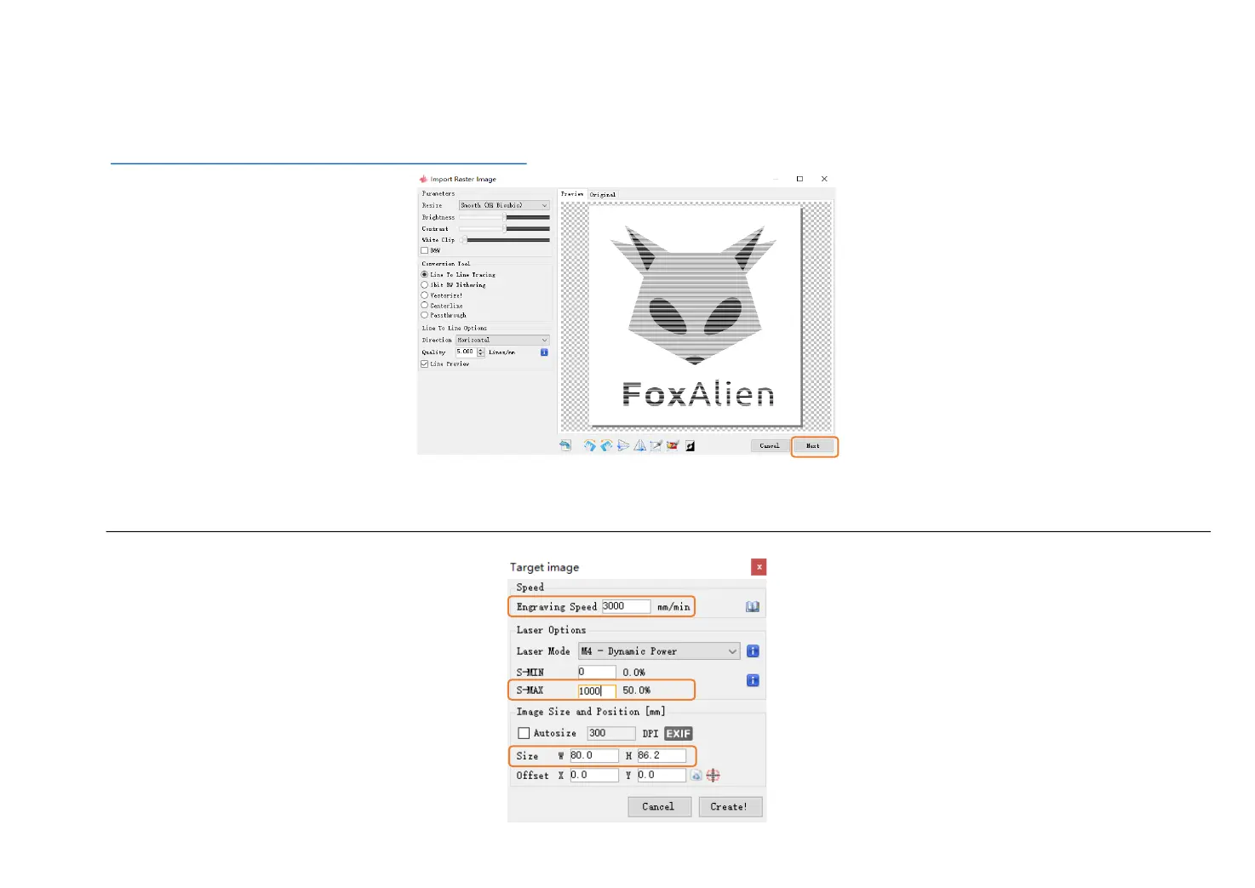Open the material book icon beside Engraving Speed
1255x888 pixels.
click(753, 607)
